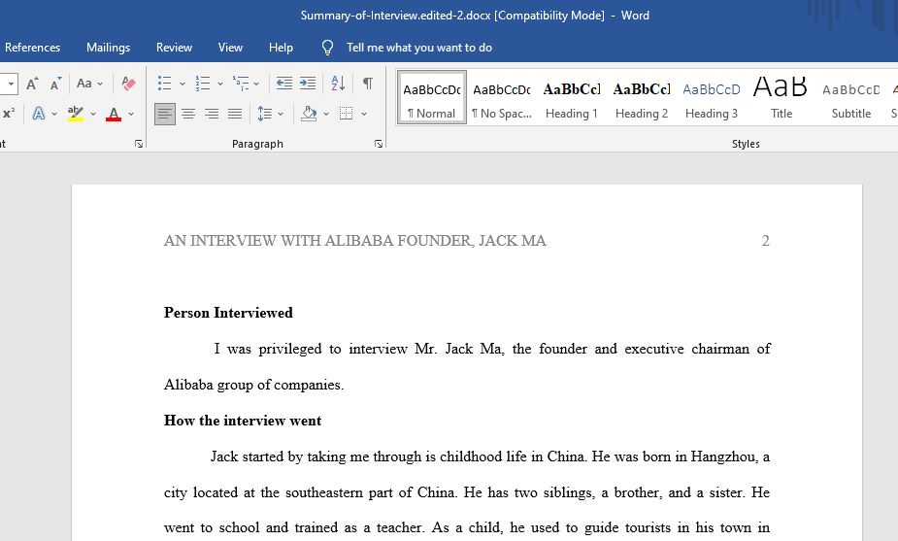Open the highlight color dropdown arrow

(x=93, y=114)
